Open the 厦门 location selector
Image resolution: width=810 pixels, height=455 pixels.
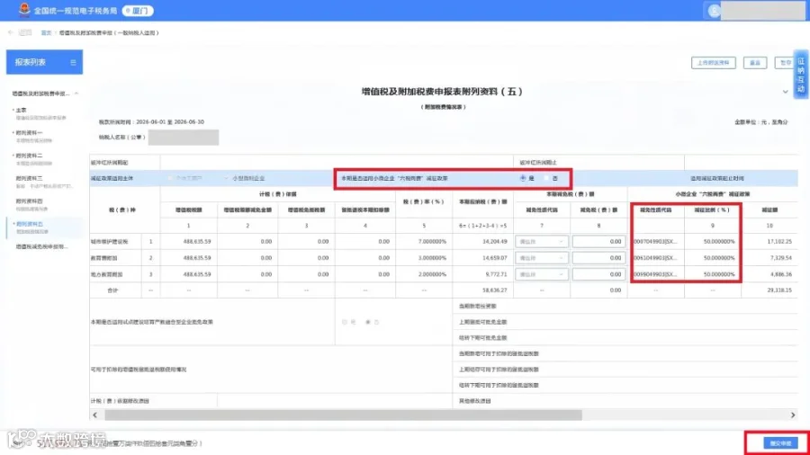138,10
